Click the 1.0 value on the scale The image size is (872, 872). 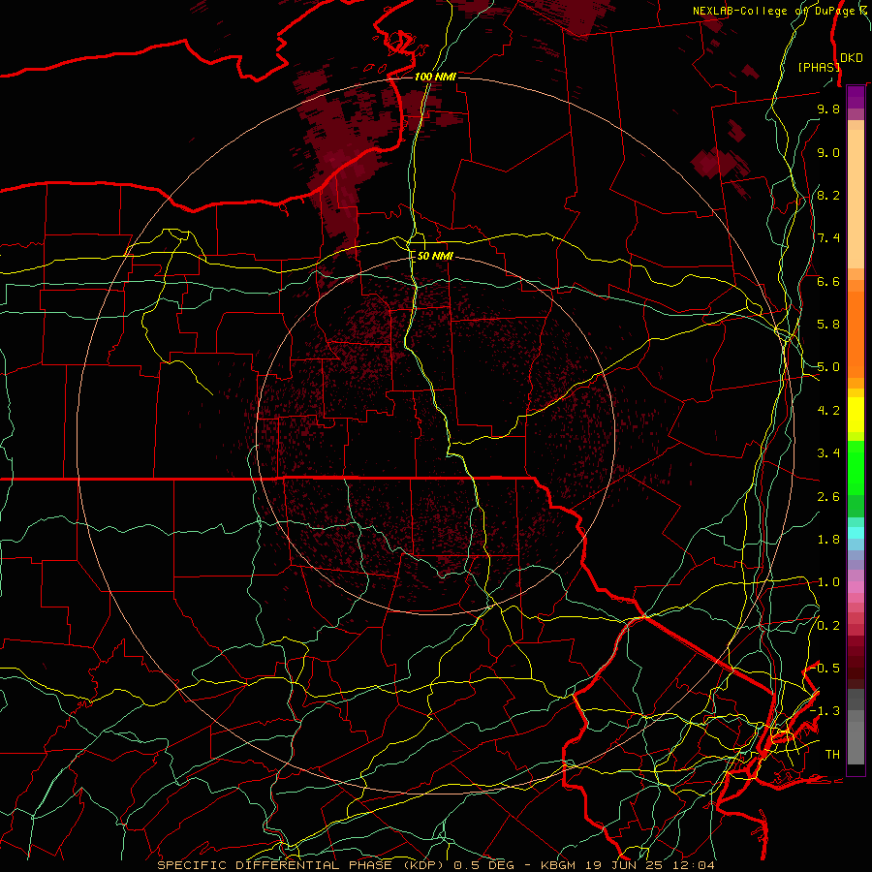click(x=828, y=582)
